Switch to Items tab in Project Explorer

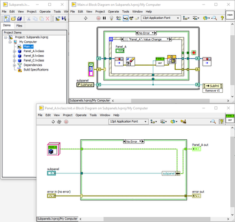6,25
